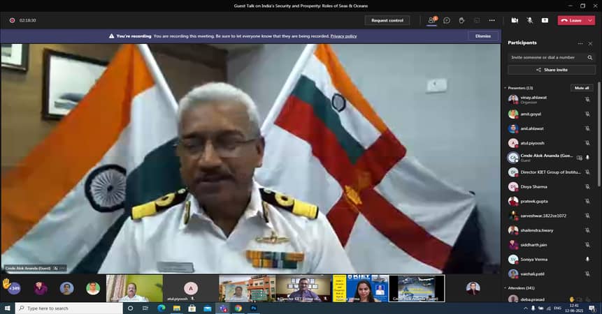The height and width of the screenshot is (314, 602).
Task: Collapse the Attendees (341) list
Action: click(505, 287)
